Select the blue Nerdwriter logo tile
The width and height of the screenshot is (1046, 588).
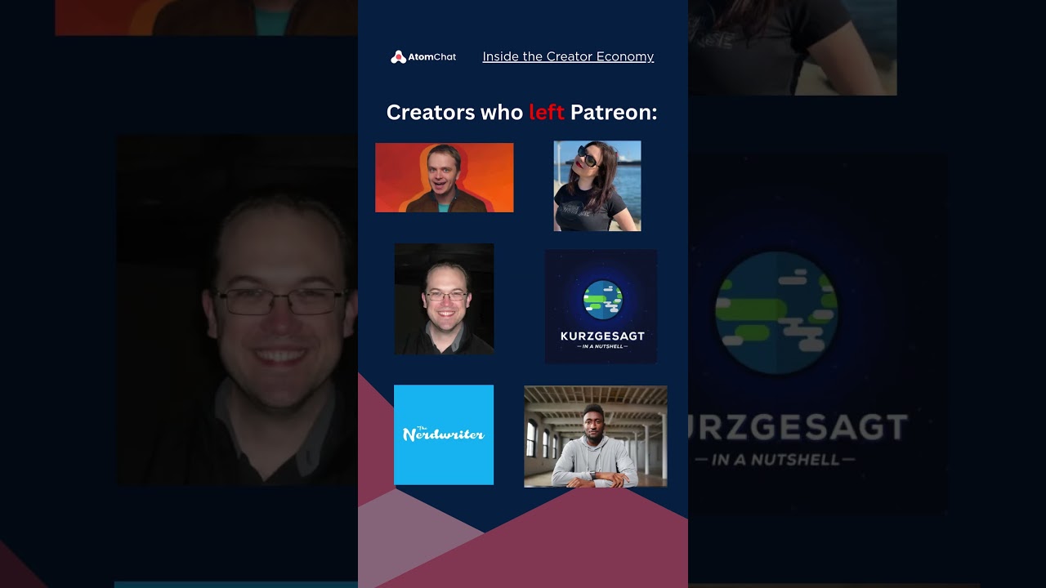pyautogui.click(x=444, y=434)
